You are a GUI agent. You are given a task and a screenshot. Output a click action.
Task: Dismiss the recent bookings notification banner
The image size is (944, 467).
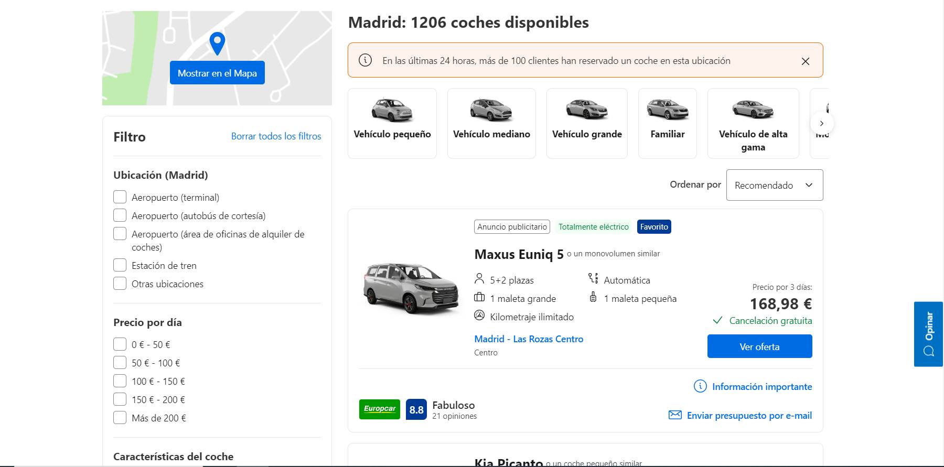point(805,61)
